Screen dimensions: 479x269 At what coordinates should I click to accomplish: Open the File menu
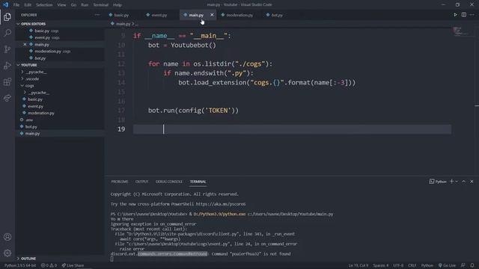[16, 5]
